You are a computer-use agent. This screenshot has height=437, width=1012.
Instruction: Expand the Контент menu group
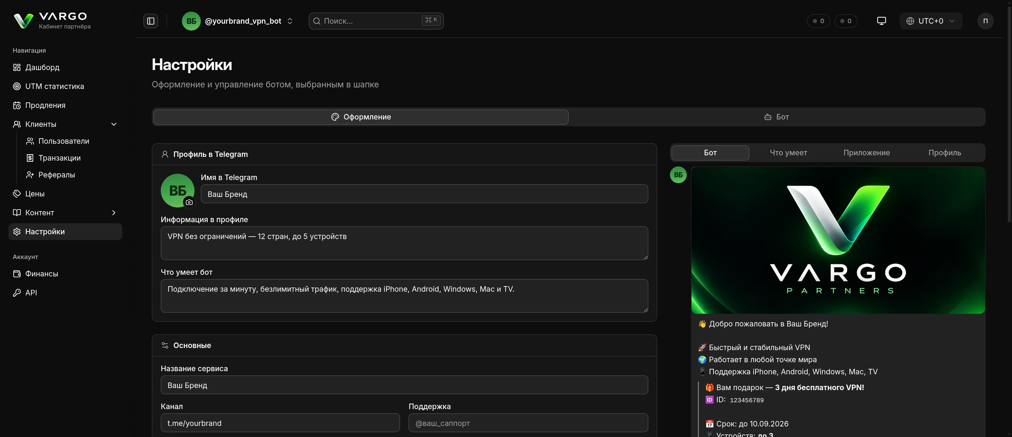pyautogui.click(x=65, y=213)
